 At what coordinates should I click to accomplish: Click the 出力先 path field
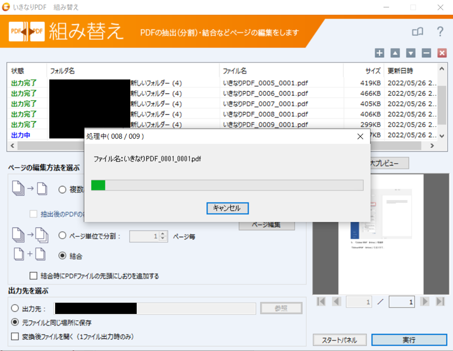[155, 308]
